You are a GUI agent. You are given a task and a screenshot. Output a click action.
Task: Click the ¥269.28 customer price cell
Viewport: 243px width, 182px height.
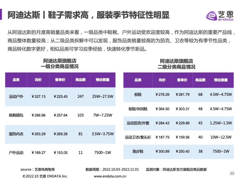tap(60, 134)
